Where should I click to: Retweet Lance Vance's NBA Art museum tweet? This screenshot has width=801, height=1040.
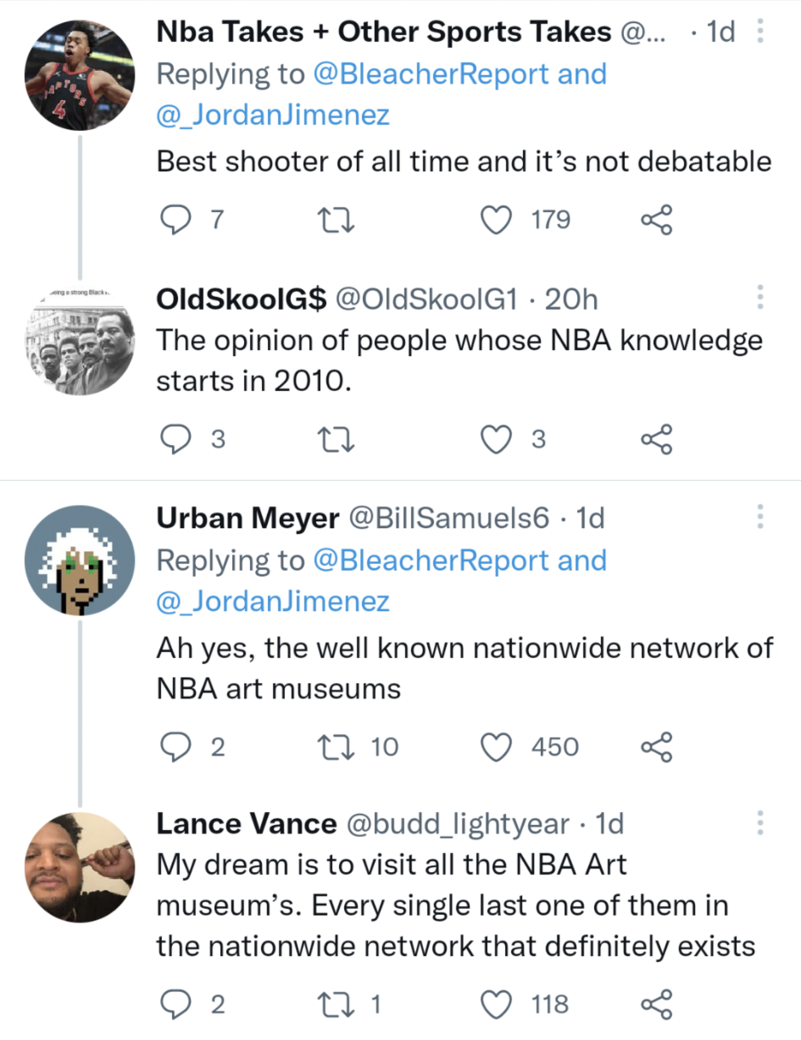pos(335,1004)
